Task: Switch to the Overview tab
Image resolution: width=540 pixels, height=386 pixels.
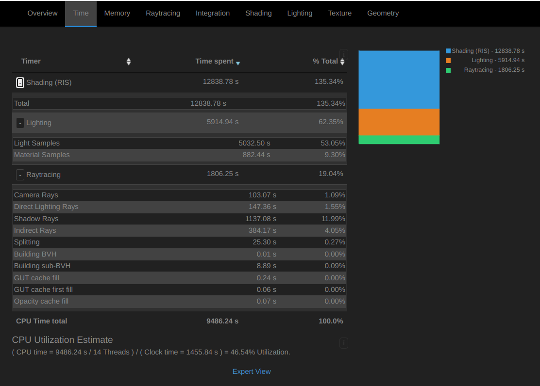Action: pos(42,13)
